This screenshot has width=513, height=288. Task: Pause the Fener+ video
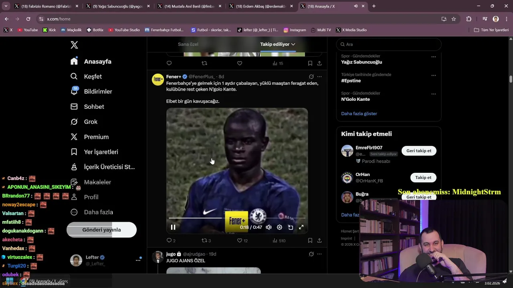(x=173, y=227)
